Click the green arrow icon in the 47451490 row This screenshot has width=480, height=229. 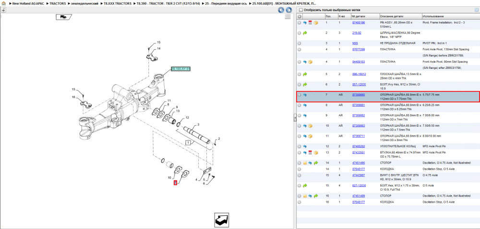click(x=316, y=163)
